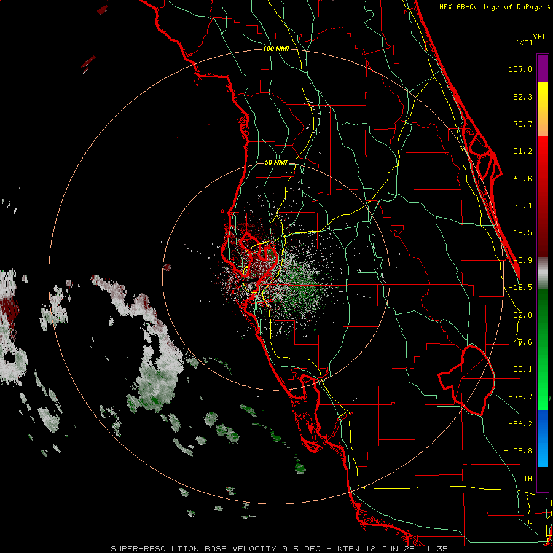Select the 107.8 legend value

(x=520, y=69)
